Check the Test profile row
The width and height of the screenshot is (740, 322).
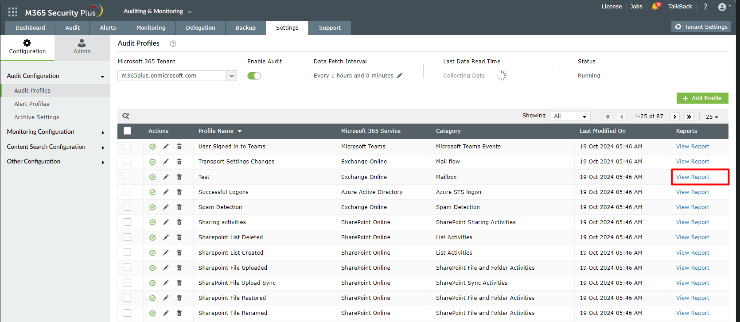point(128,177)
